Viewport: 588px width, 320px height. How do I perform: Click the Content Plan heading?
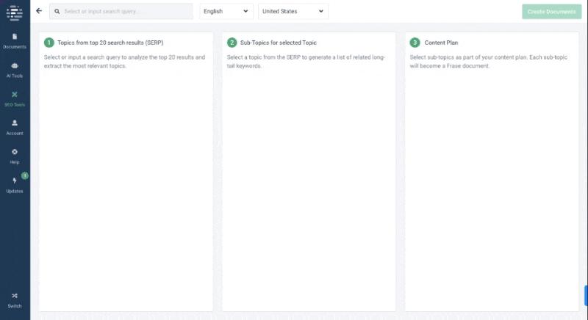point(441,43)
